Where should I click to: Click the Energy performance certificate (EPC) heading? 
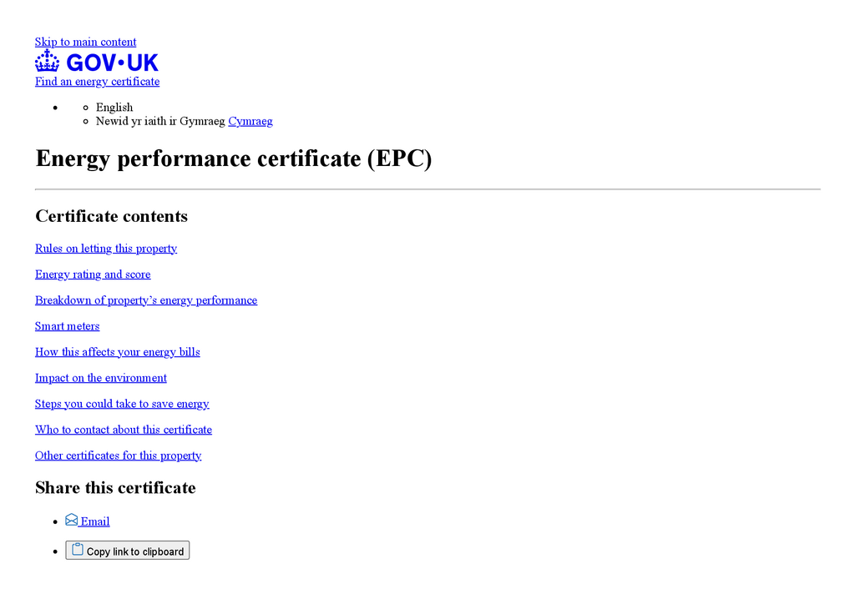[x=234, y=159]
